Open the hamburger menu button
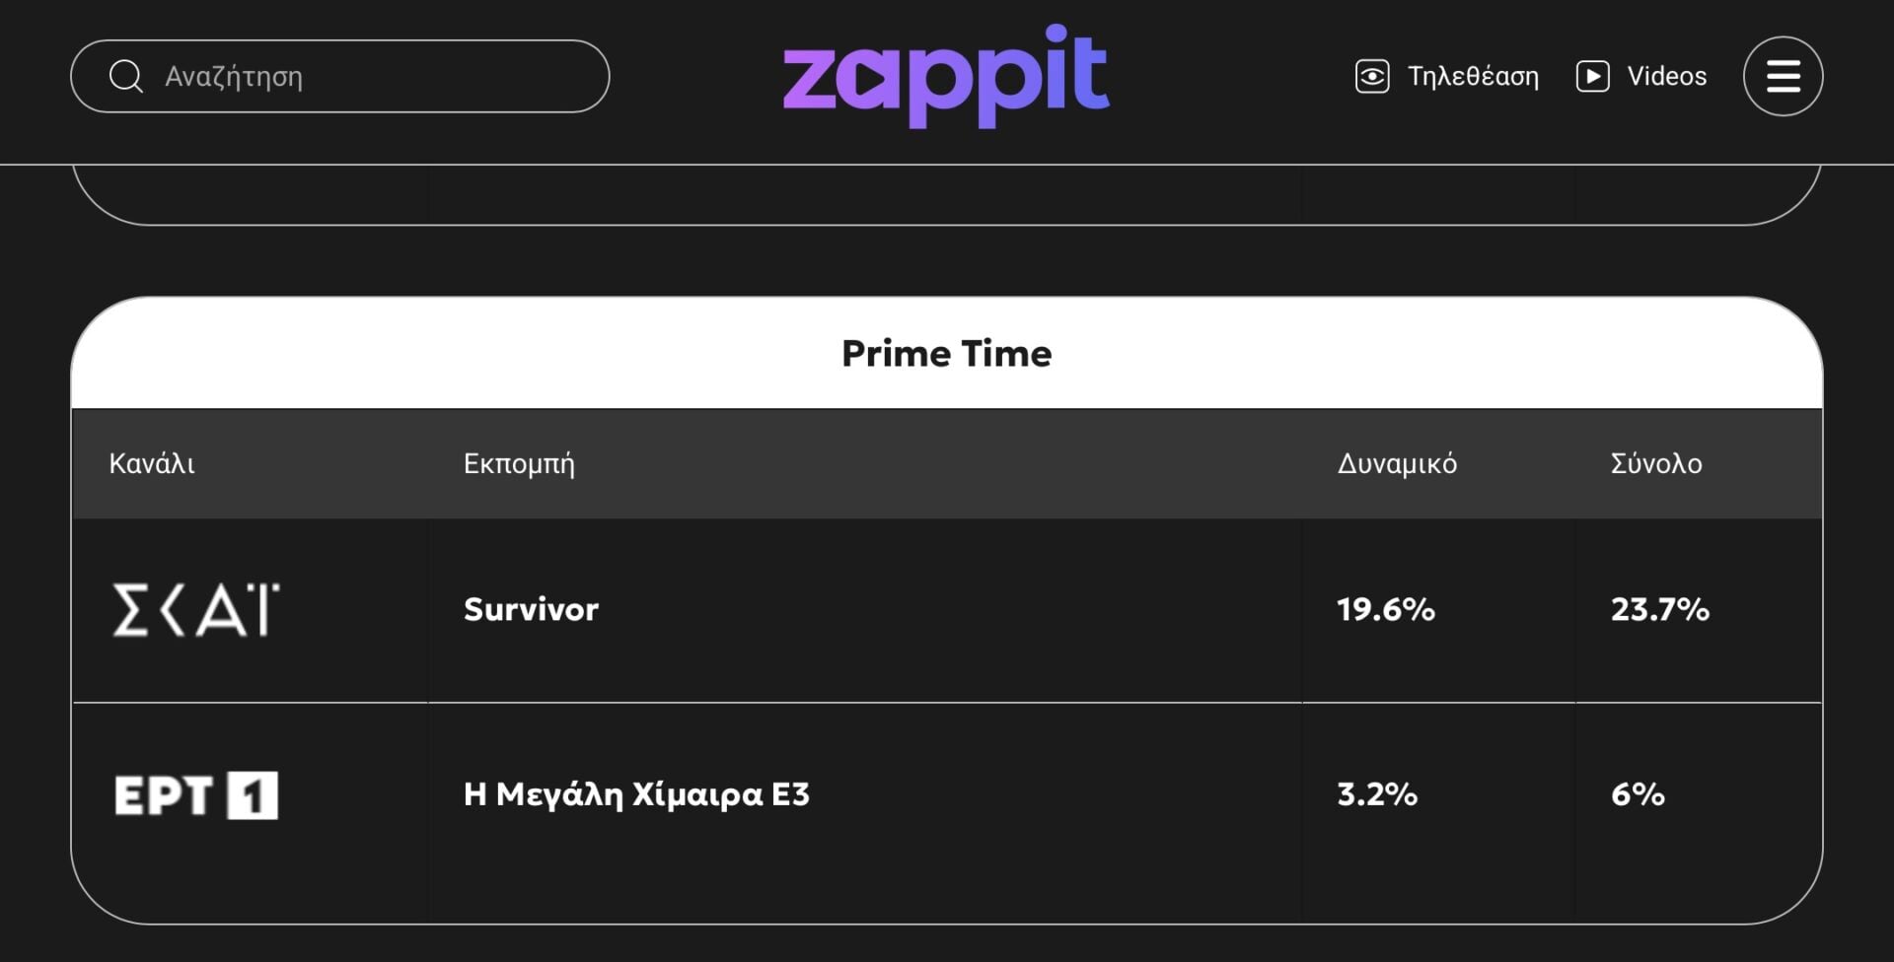This screenshot has width=1894, height=962. [1783, 76]
